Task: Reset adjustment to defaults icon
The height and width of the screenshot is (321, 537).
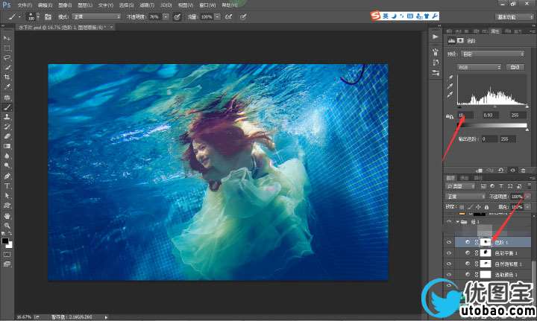Action: (x=500, y=171)
